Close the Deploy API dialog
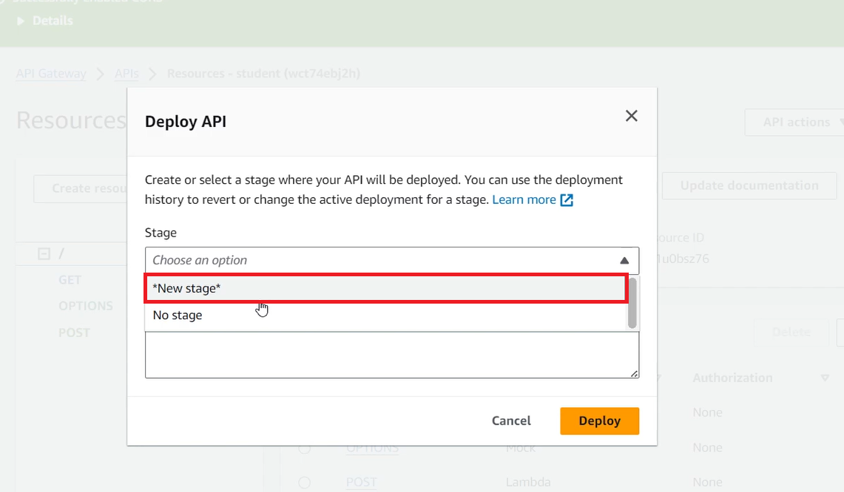Viewport: 844px width, 492px height. (x=631, y=116)
